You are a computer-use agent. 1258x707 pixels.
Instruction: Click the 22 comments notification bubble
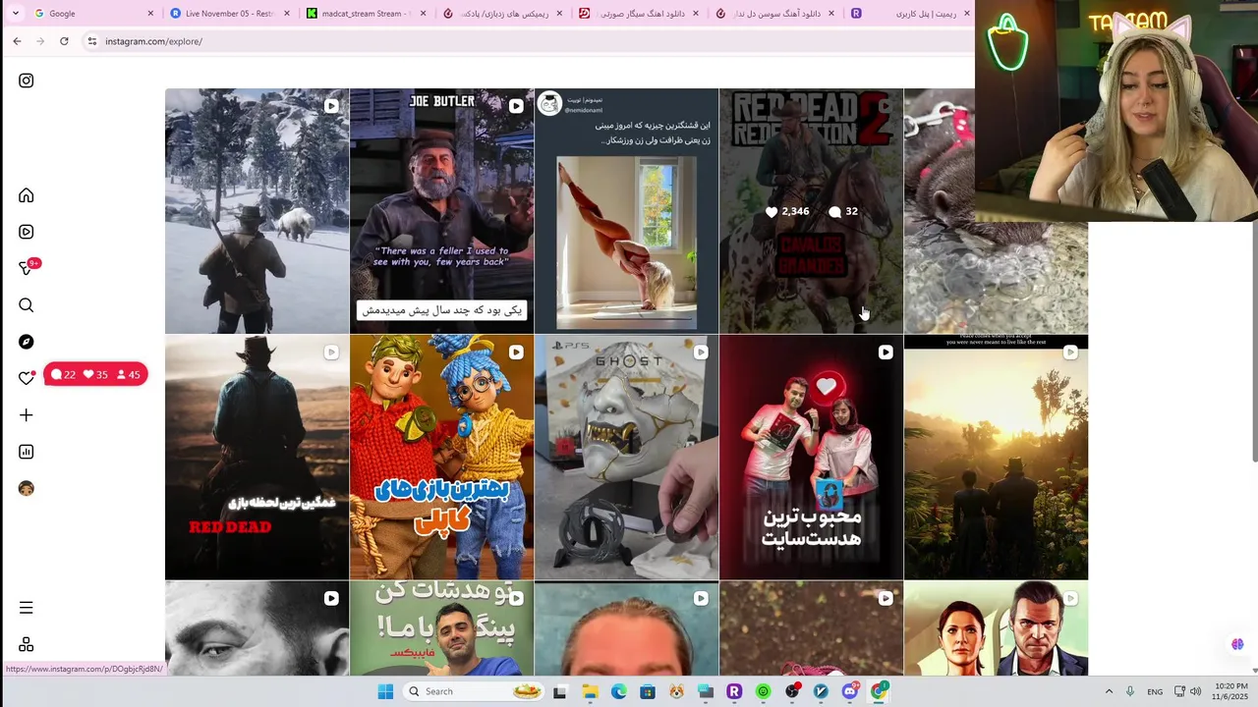click(x=63, y=374)
